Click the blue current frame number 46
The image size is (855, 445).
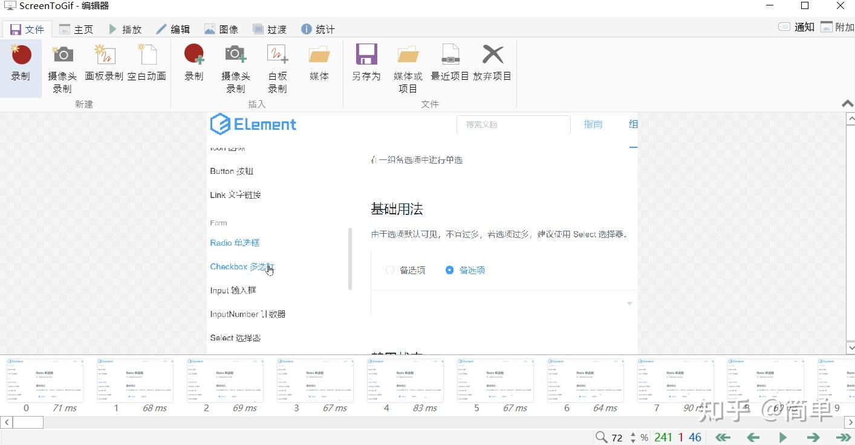pos(695,437)
